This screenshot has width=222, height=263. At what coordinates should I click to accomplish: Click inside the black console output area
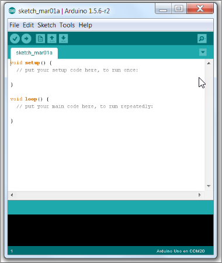point(110,230)
